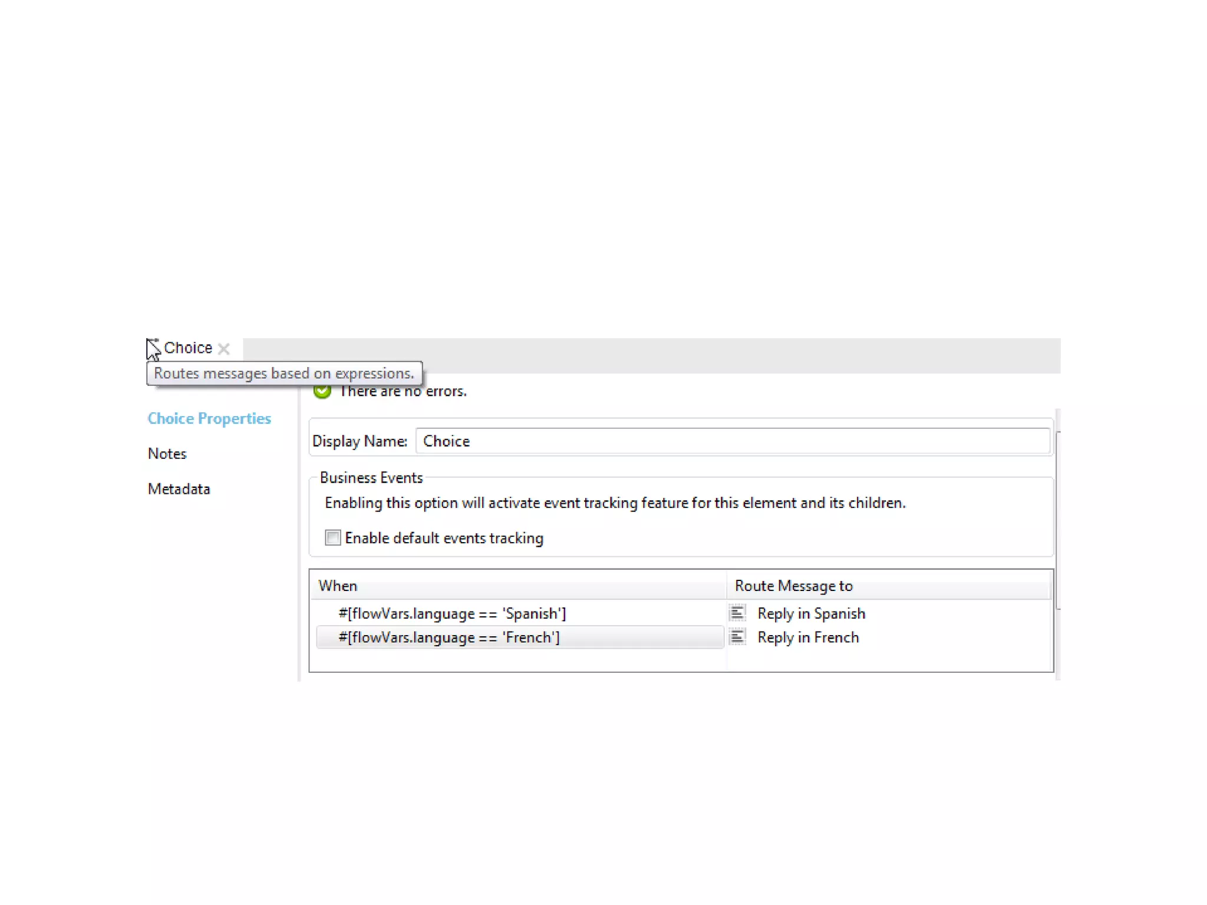The width and height of the screenshot is (1207, 905).
Task: Click the green no-errors checkmark icon
Action: coord(322,391)
